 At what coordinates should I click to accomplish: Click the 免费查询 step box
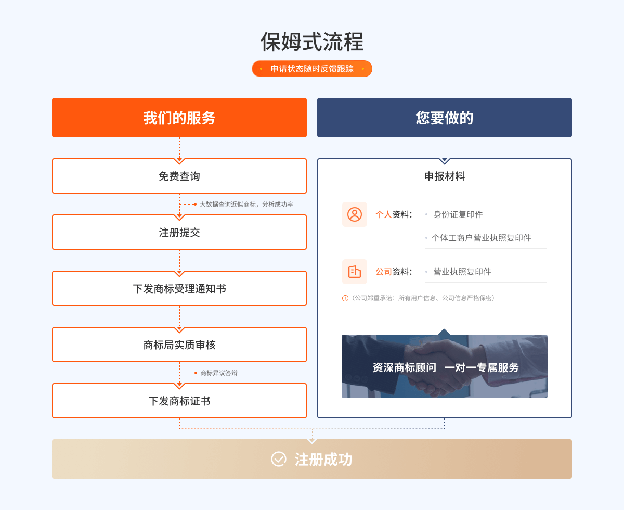179,177
